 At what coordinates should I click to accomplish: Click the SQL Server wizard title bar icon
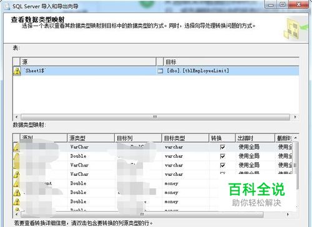7,6
